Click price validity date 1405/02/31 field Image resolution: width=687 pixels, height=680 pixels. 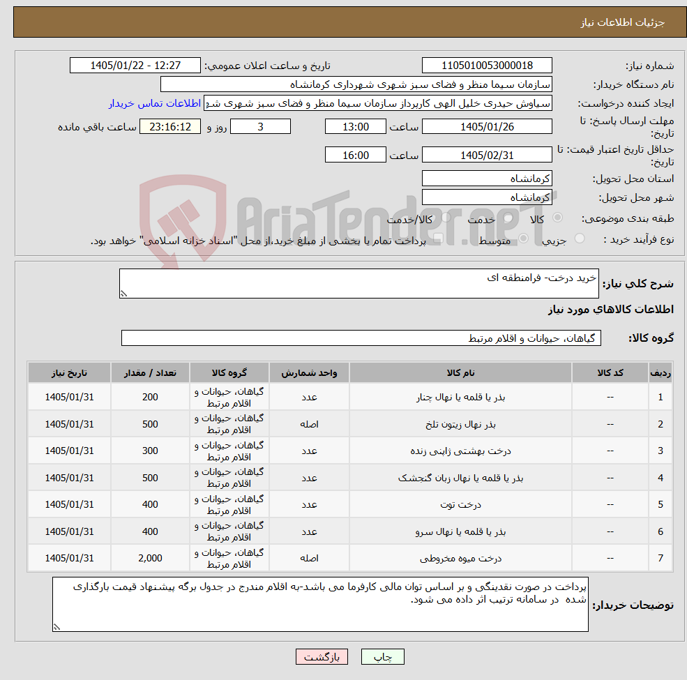pyautogui.click(x=487, y=155)
